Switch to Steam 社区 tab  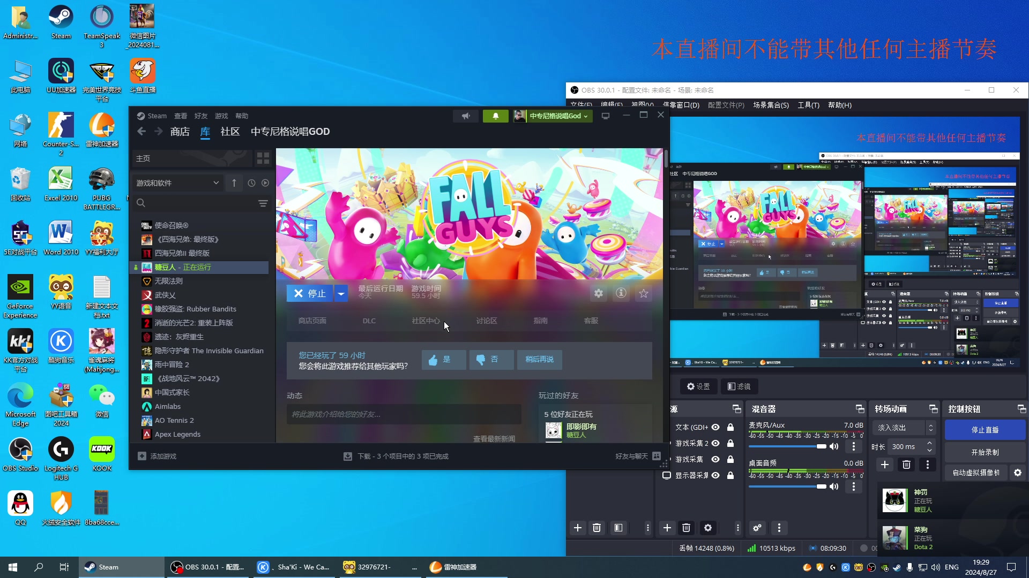pos(230,132)
